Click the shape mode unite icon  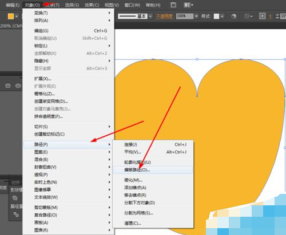pyautogui.click(x=15, y=198)
